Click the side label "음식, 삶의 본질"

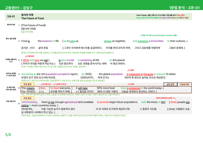pos(11,38)
